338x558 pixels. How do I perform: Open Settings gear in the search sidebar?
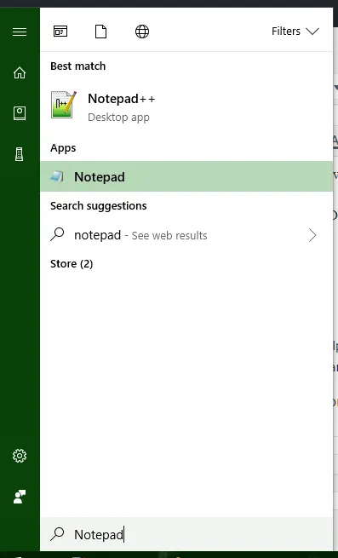point(20,456)
